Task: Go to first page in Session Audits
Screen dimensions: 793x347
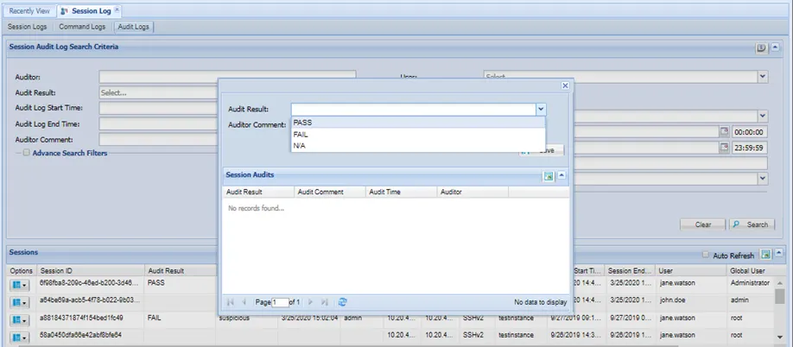Action: 231,302
